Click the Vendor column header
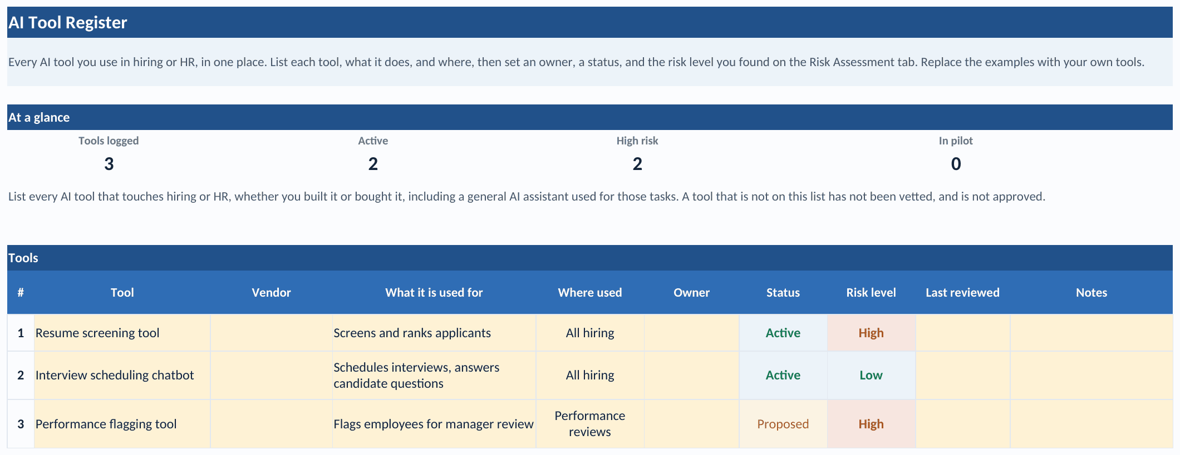Viewport: 1180px width, 455px height. (271, 292)
